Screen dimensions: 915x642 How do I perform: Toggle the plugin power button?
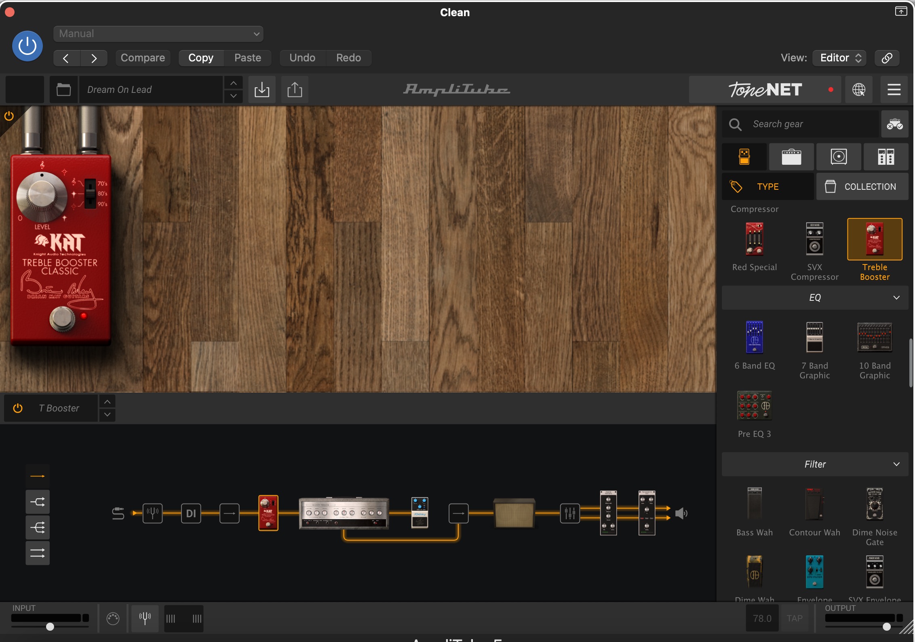click(x=27, y=46)
